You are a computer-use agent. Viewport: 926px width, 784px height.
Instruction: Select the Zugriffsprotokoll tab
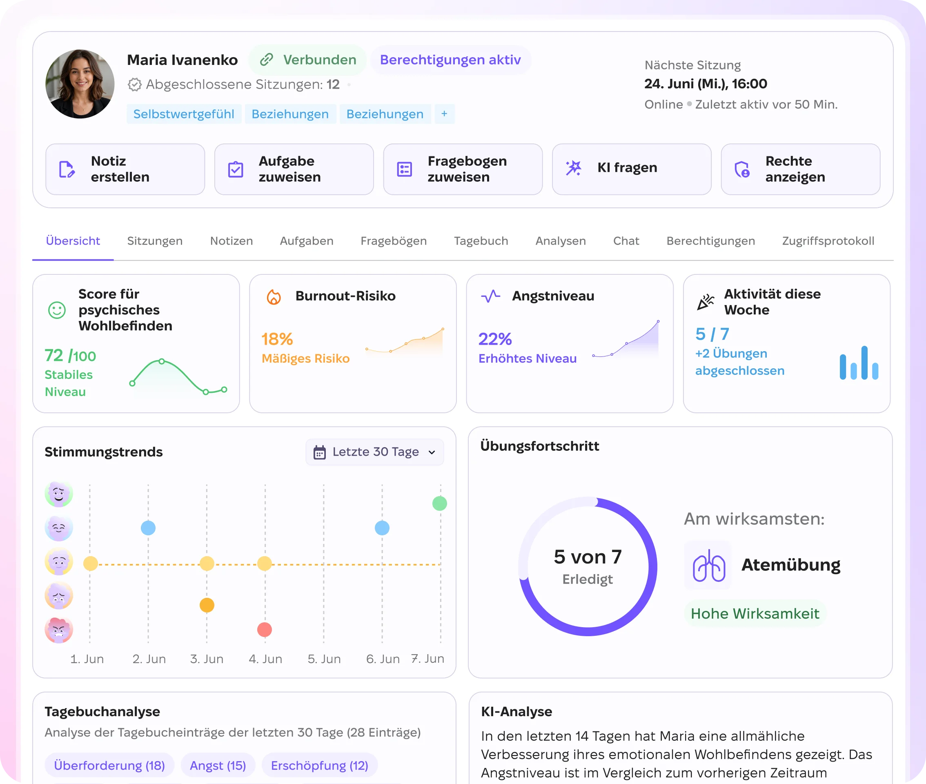pos(828,241)
